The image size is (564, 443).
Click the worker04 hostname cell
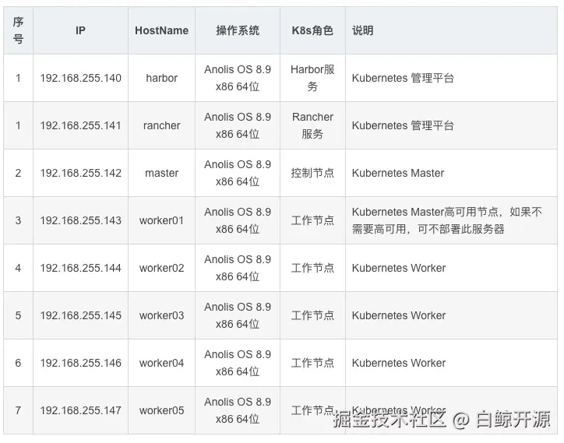[161, 363]
